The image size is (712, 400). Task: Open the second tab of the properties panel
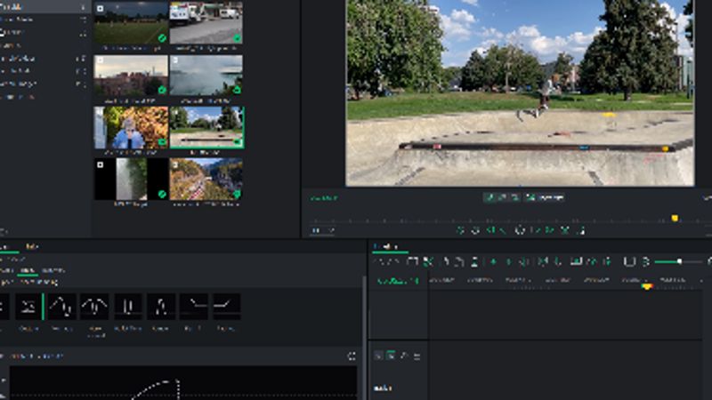pyautogui.click(x=32, y=247)
